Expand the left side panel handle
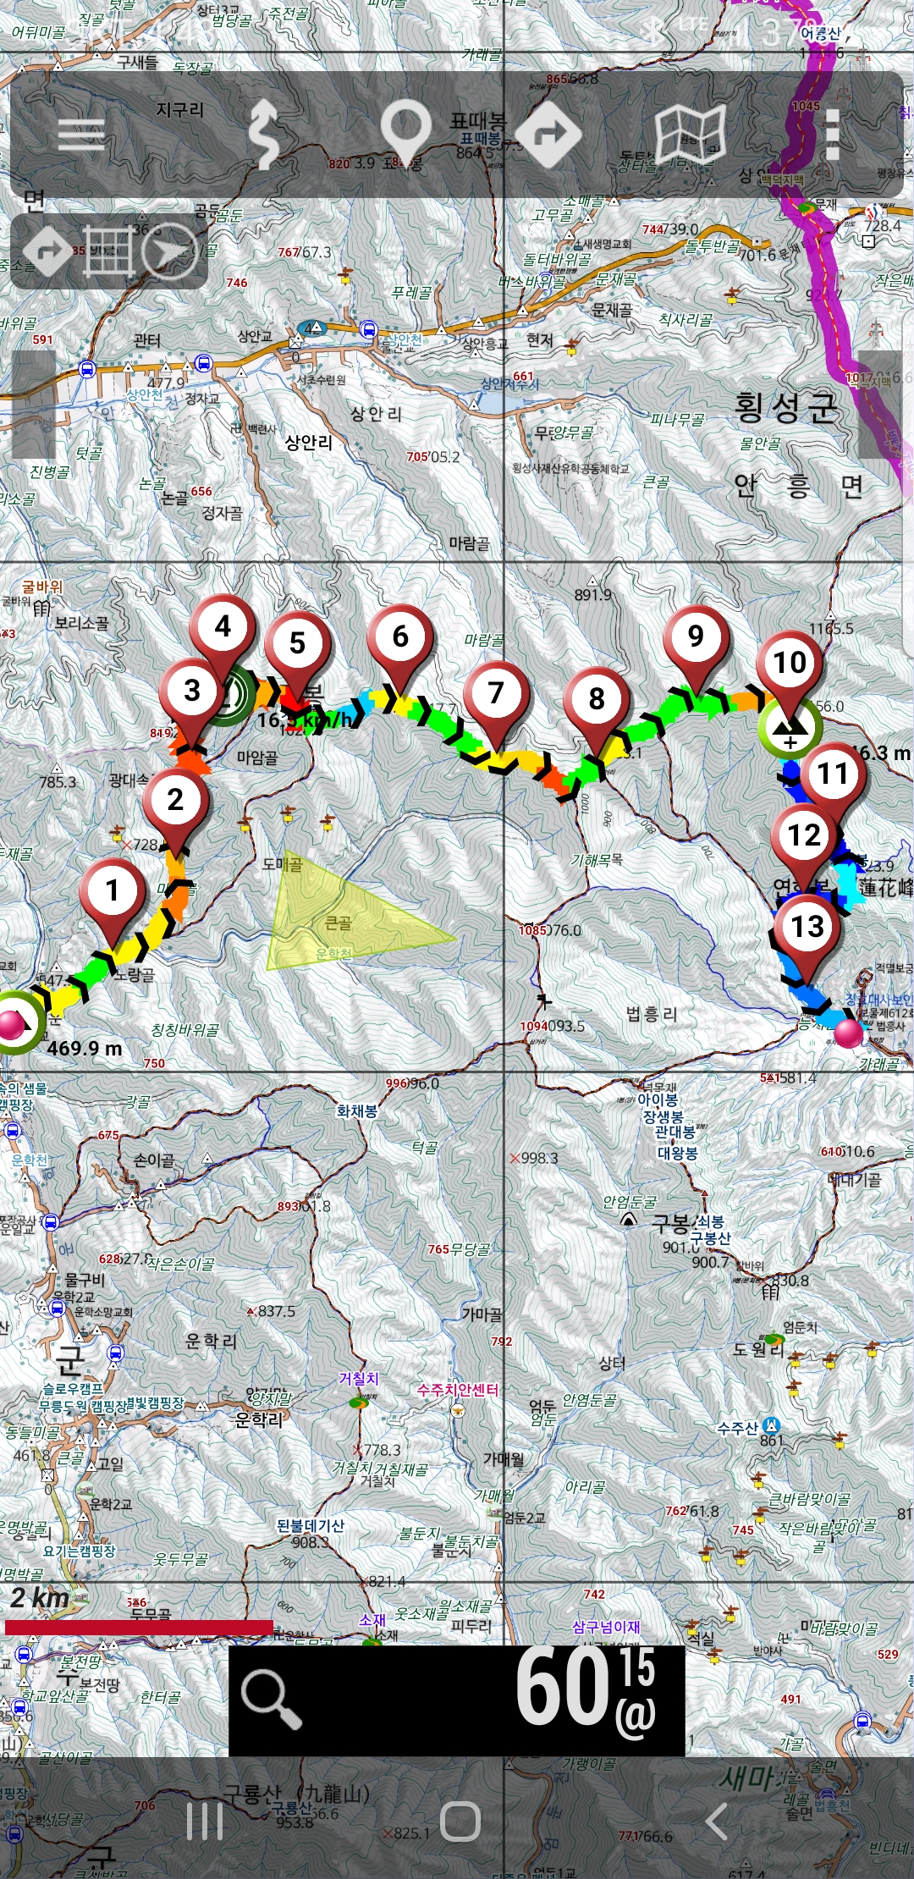 pos(34,405)
